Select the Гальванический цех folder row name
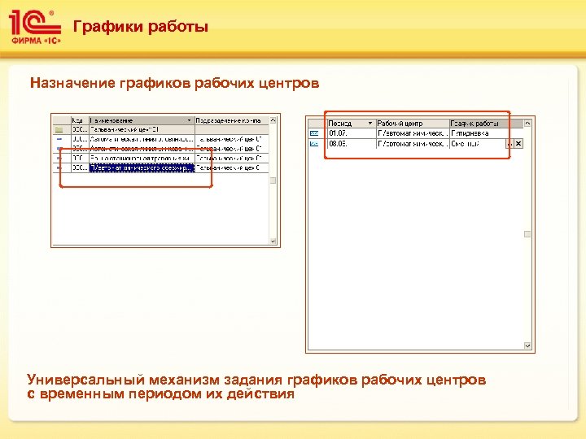This screenshot has width=586, height=439. [142, 129]
